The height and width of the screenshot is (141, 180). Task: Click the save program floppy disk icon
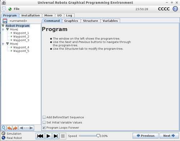pos(5,21)
